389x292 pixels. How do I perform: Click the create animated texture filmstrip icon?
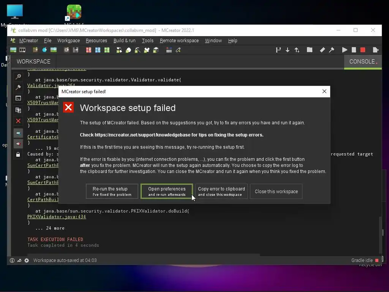tap(22, 50)
